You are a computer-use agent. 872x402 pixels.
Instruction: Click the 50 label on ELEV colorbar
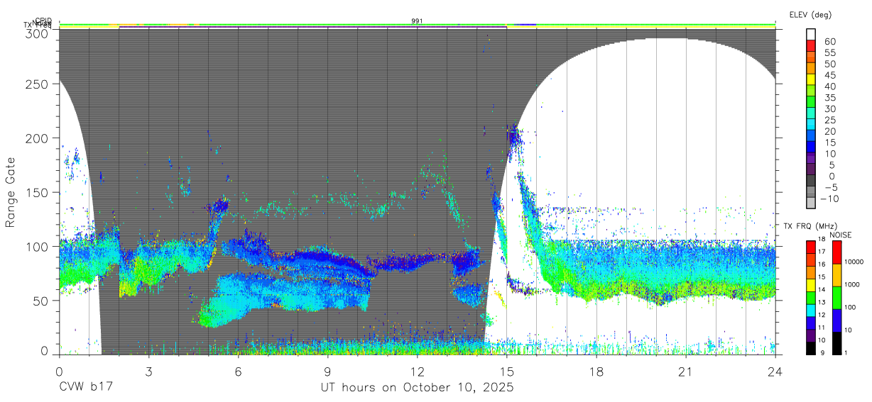click(829, 65)
